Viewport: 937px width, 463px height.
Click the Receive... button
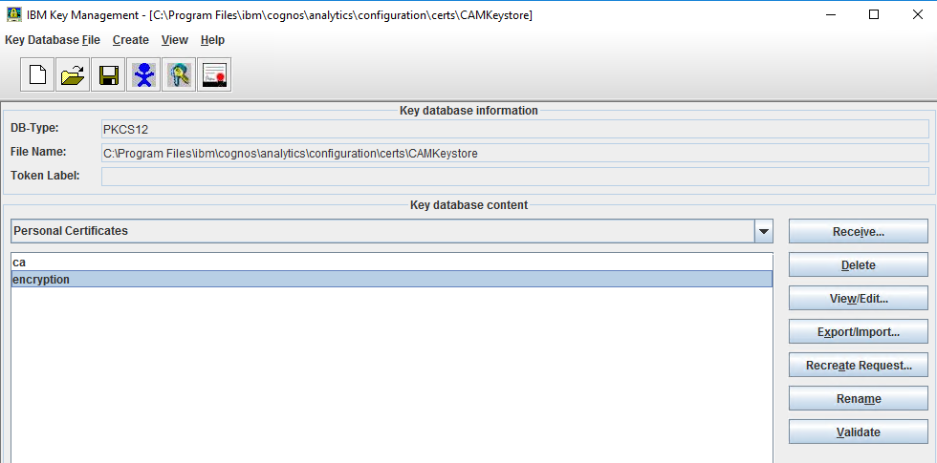pyautogui.click(x=859, y=231)
